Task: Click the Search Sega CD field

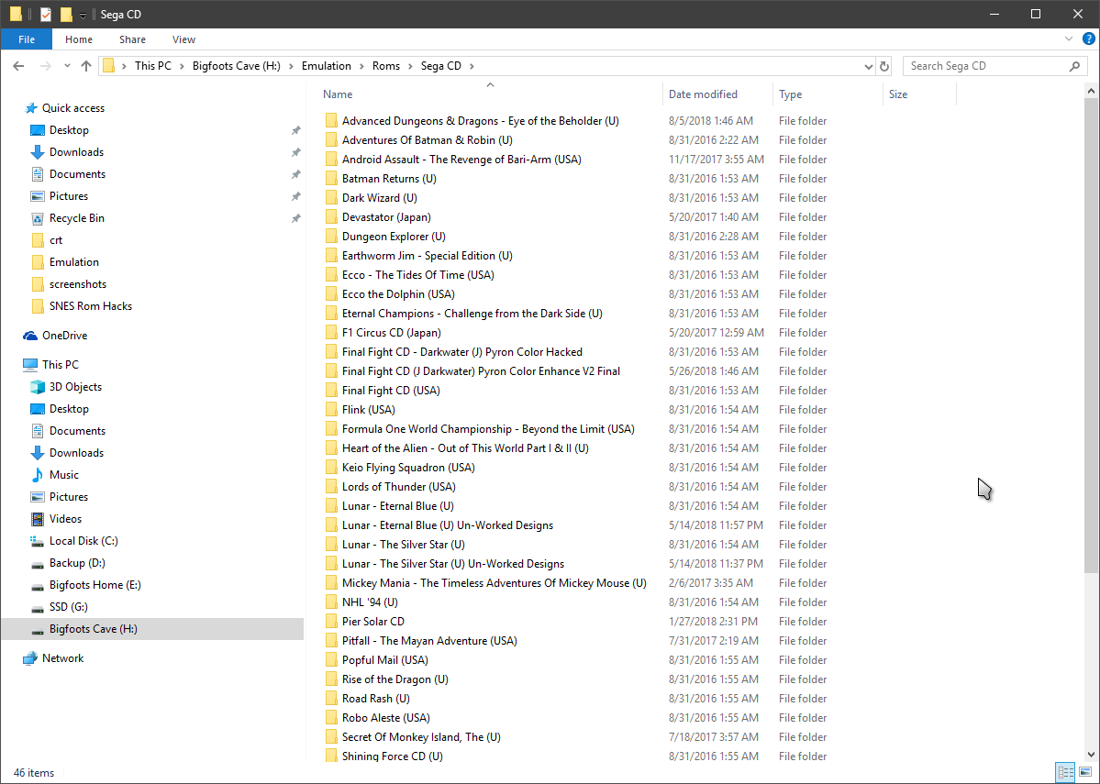Action: click(x=994, y=66)
